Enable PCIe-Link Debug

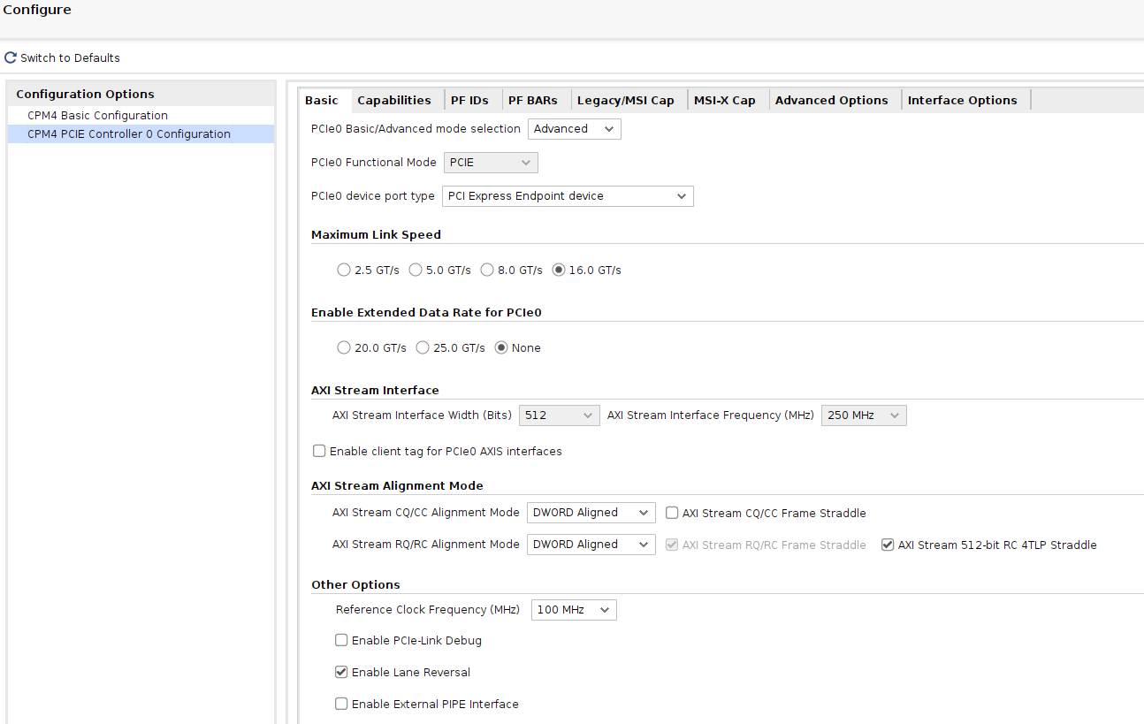pos(341,640)
